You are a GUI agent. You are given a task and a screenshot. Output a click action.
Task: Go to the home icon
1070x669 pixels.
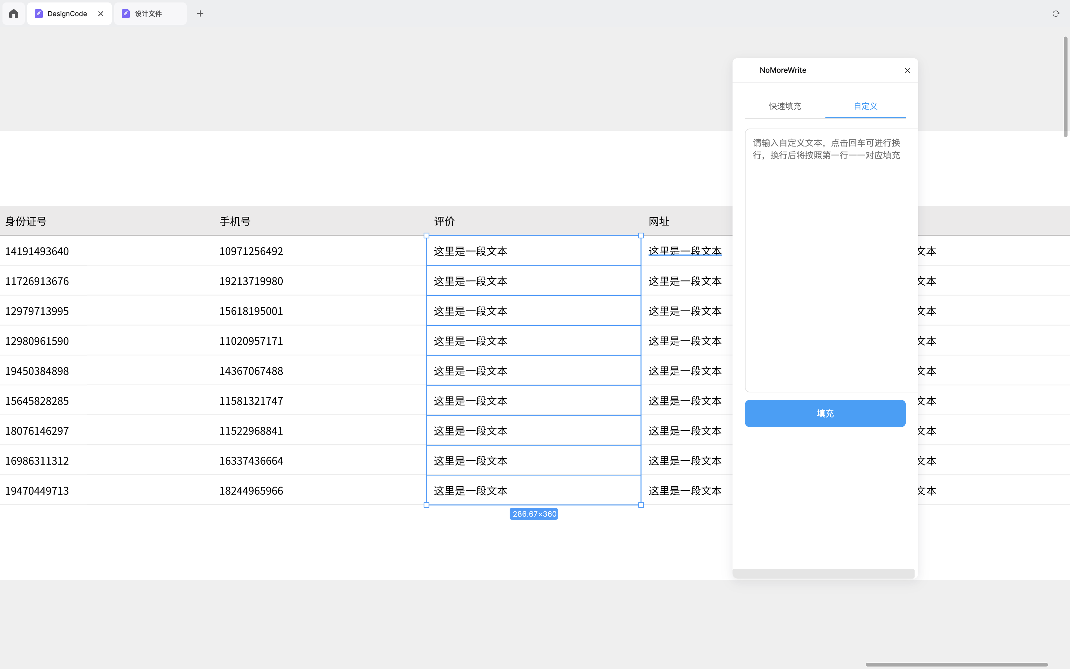click(14, 14)
